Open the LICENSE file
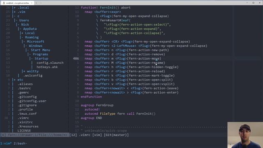 24,131
